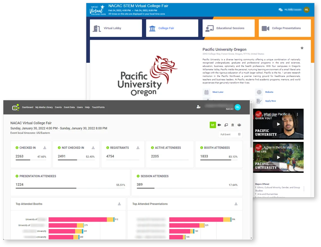Viewport: 321px width, 247px height.
Task: Click the Website link
Action: [269, 92]
